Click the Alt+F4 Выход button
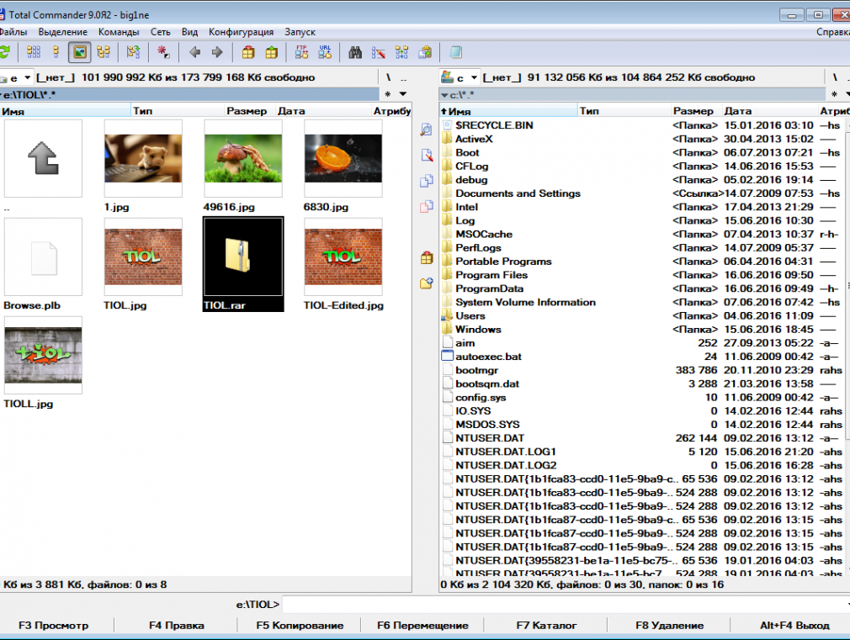The image size is (850, 640). pos(794,626)
